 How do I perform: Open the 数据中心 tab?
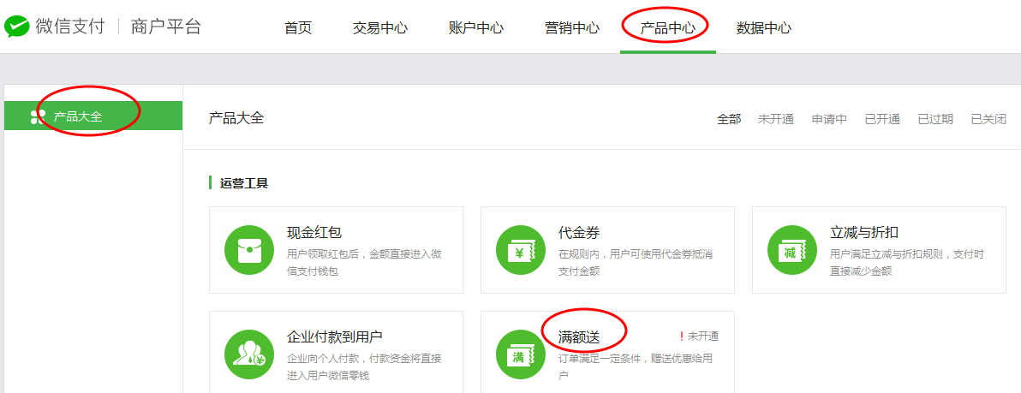764,28
